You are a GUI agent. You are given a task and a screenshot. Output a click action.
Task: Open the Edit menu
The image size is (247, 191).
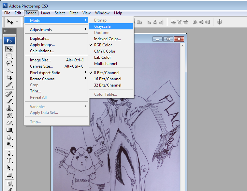coord(18,13)
